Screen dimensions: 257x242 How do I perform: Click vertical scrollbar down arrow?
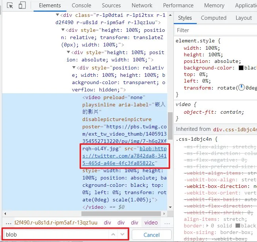[x=170, y=207]
